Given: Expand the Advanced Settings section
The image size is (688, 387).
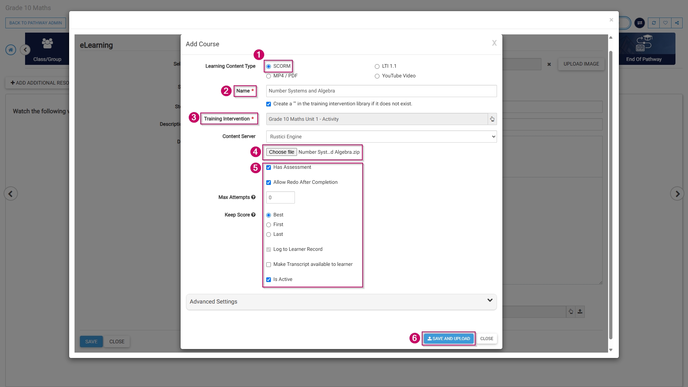Looking at the screenshot, I should coord(341,302).
